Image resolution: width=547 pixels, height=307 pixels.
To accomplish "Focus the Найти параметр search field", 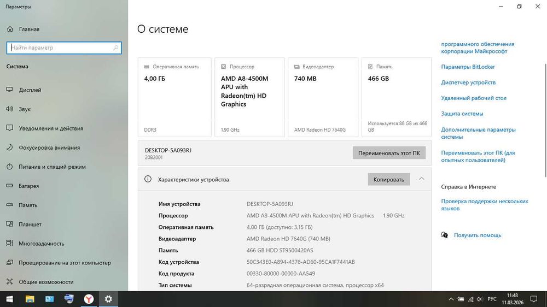I will pyautogui.click(x=64, y=48).
